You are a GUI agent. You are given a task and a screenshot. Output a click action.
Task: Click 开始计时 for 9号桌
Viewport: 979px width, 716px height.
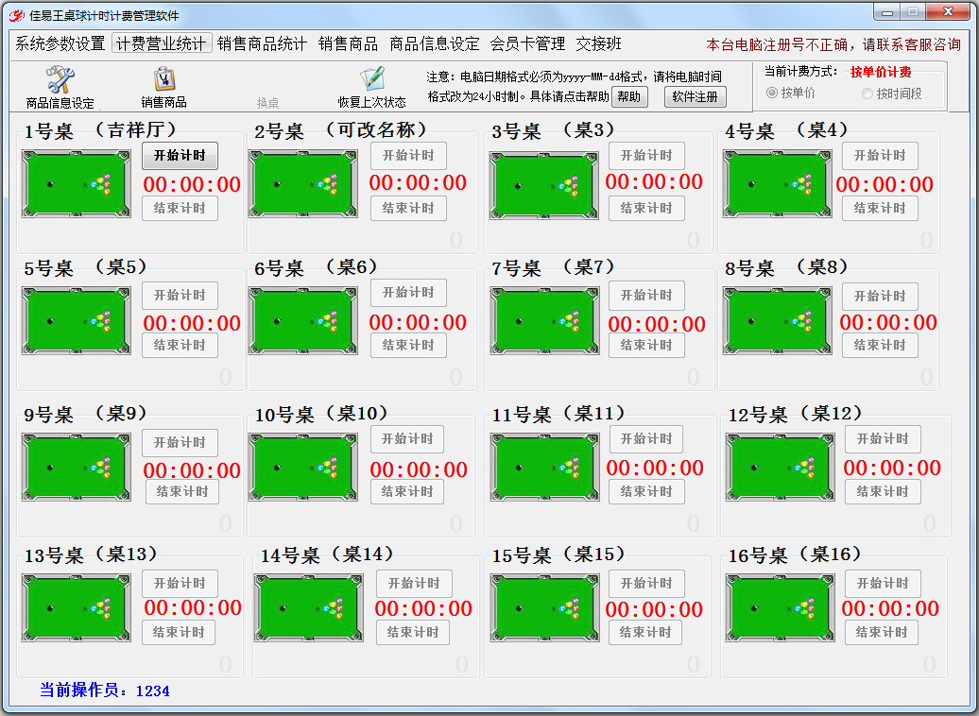pyautogui.click(x=180, y=443)
